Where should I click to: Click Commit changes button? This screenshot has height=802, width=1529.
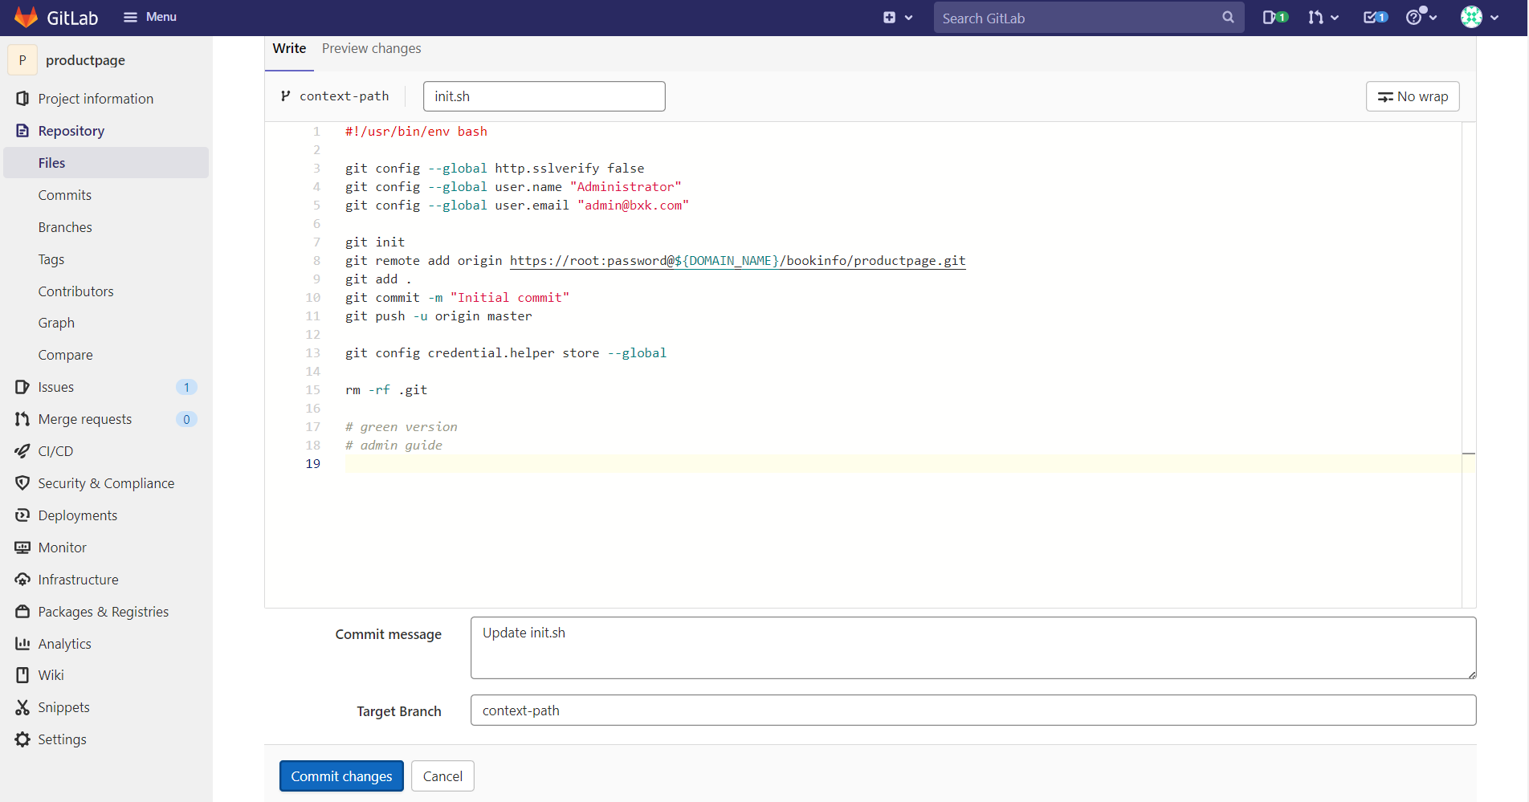pos(341,776)
